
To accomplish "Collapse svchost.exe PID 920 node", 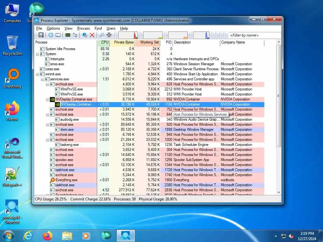I will click(x=47, y=125).
